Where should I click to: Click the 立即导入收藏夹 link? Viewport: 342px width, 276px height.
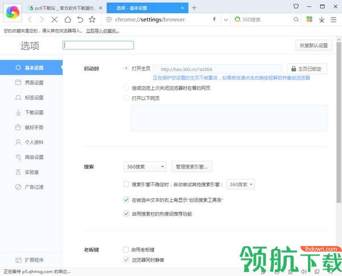click(103, 31)
